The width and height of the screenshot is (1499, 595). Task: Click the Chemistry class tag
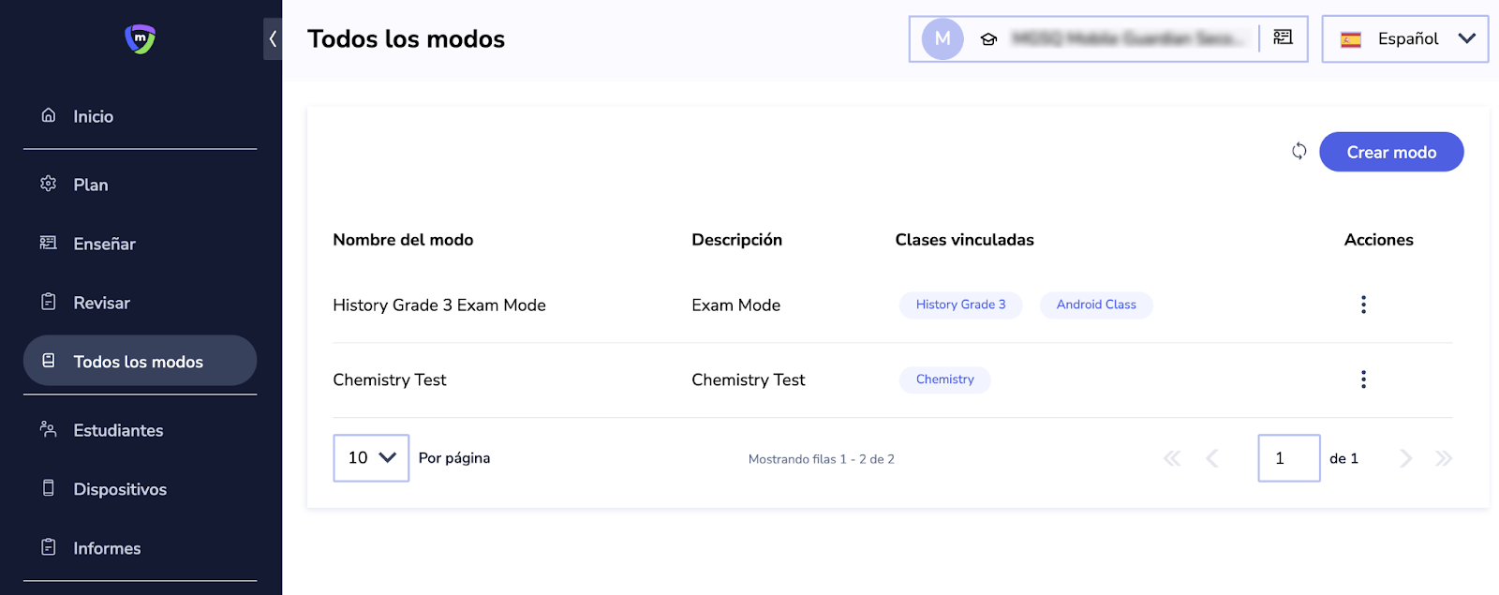[944, 379]
